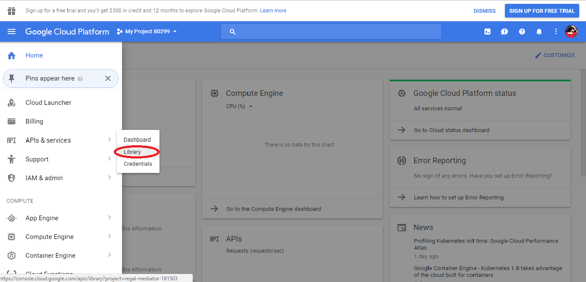
Task: Click the search magnifier icon
Action: (232, 32)
